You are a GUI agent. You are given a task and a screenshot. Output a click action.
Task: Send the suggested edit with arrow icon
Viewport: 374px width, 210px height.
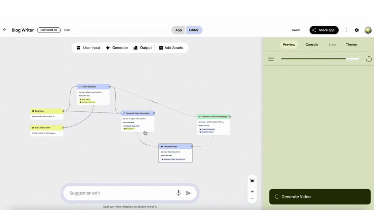[x=188, y=193]
